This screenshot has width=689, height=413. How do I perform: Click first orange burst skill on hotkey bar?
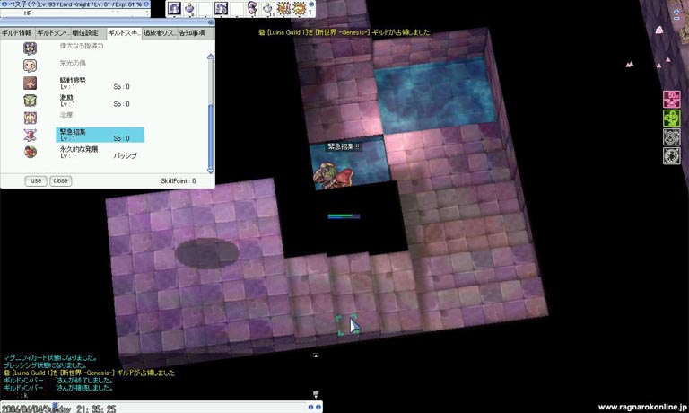pos(283,8)
